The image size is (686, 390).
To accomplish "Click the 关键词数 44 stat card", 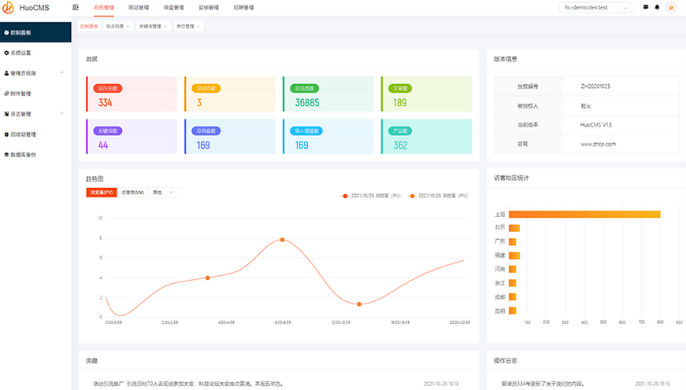I will coord(132,136).
